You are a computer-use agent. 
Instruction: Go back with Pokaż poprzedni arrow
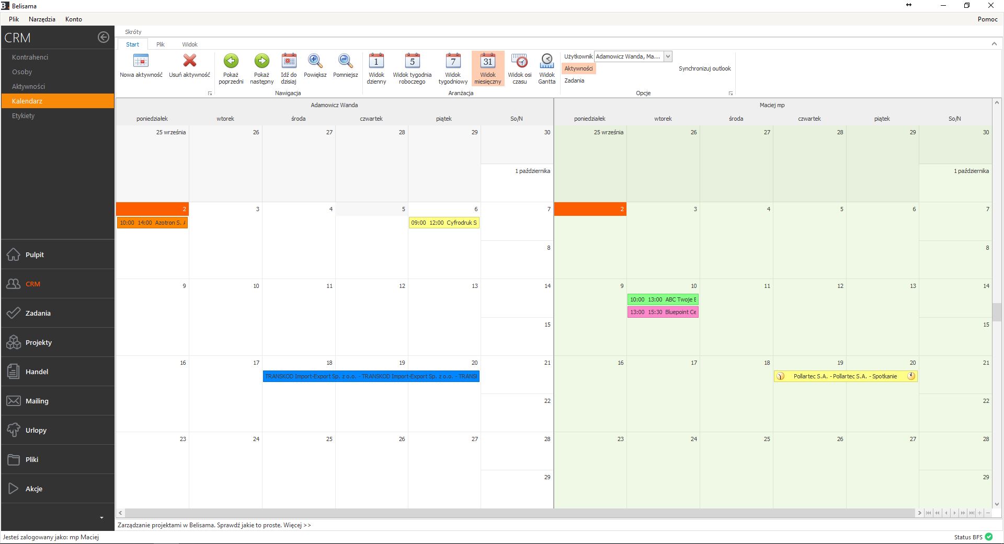[231, 62]
